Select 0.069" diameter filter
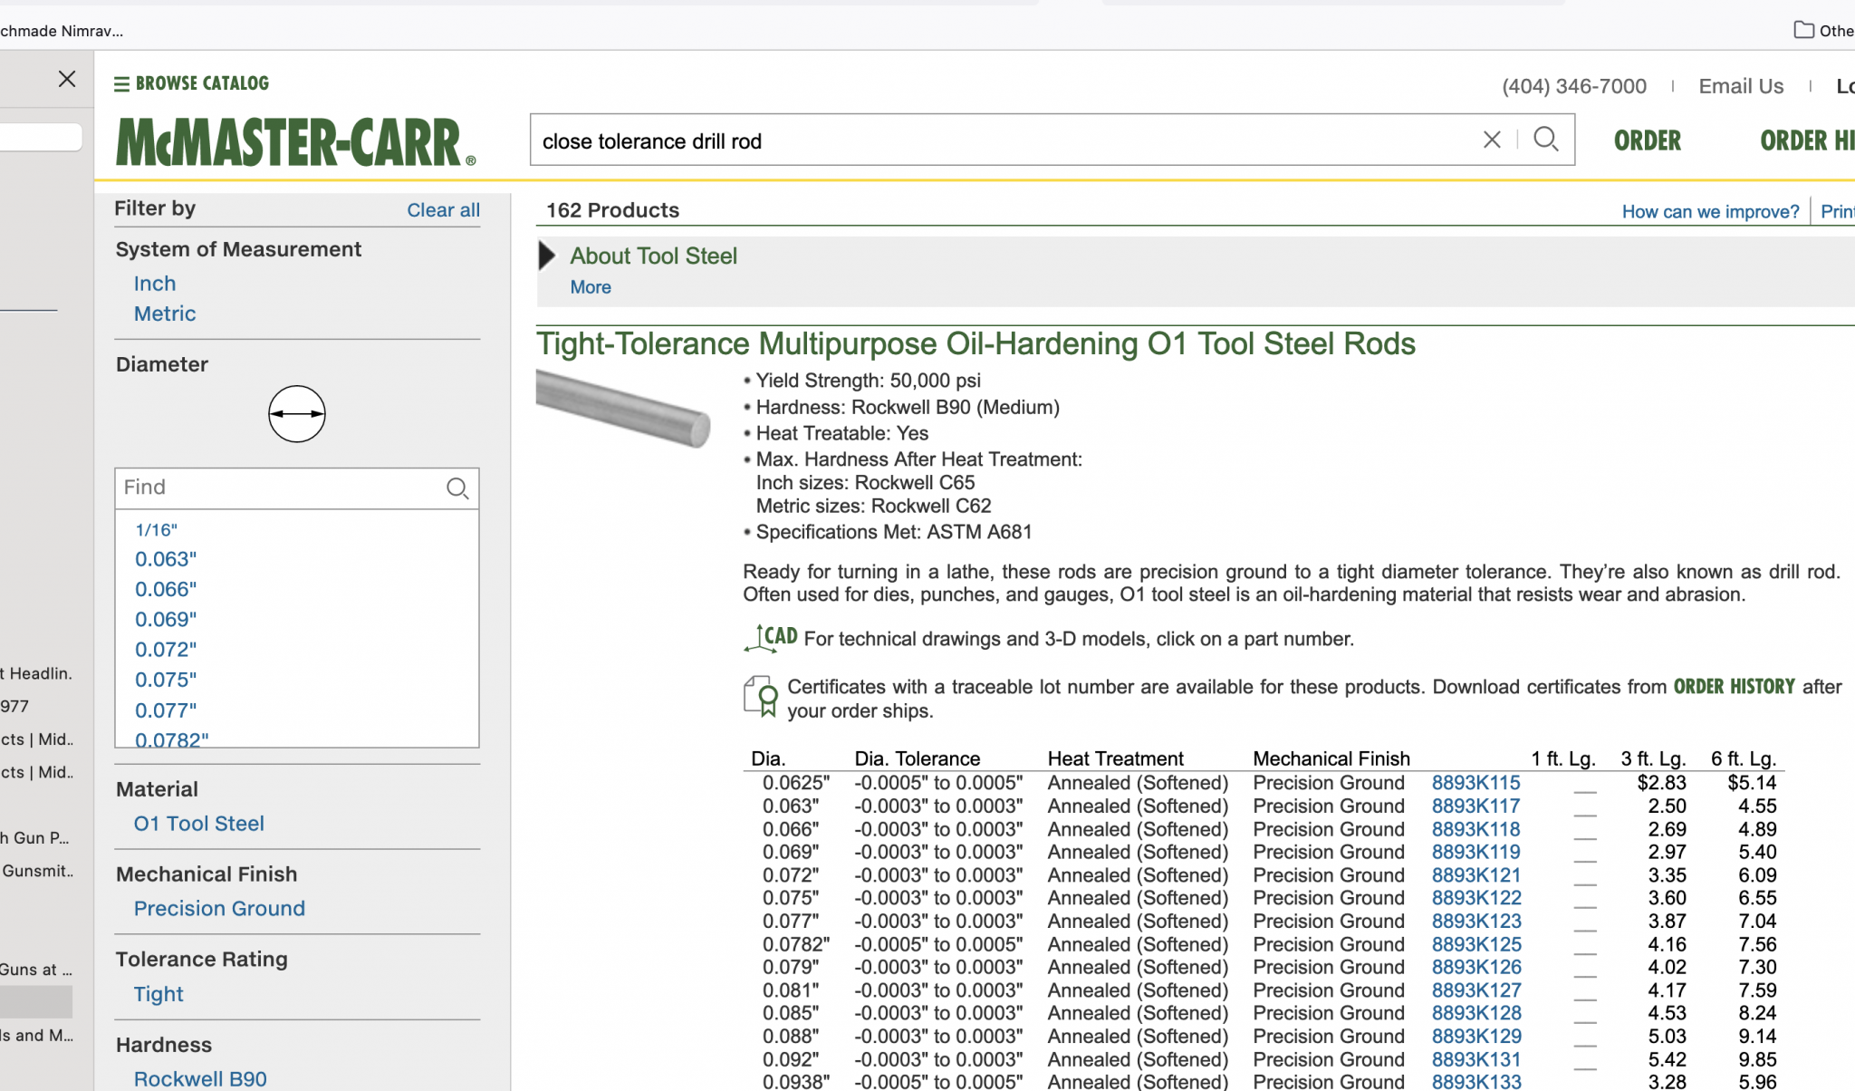 tap(166, 619)
